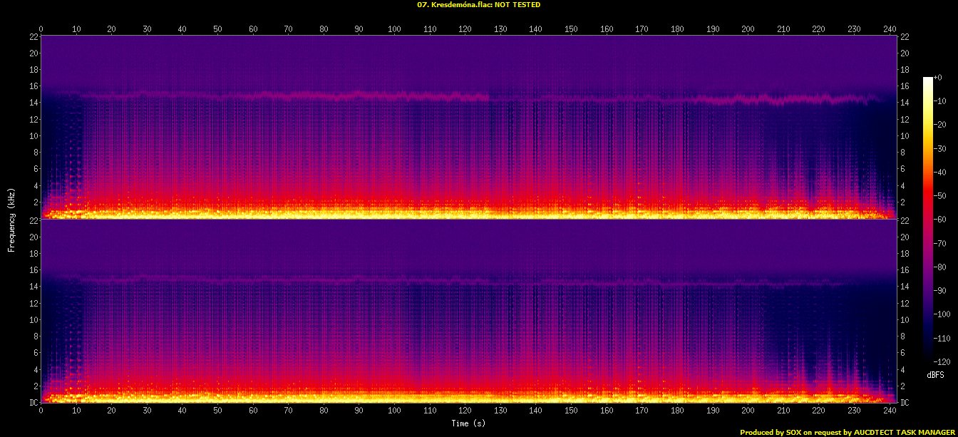The width and height of the screenshot is (958, 437).
Task: Click the file title "07. Kresdemóna.flac: NOT TESTED"
Action: tap(478, 5)
